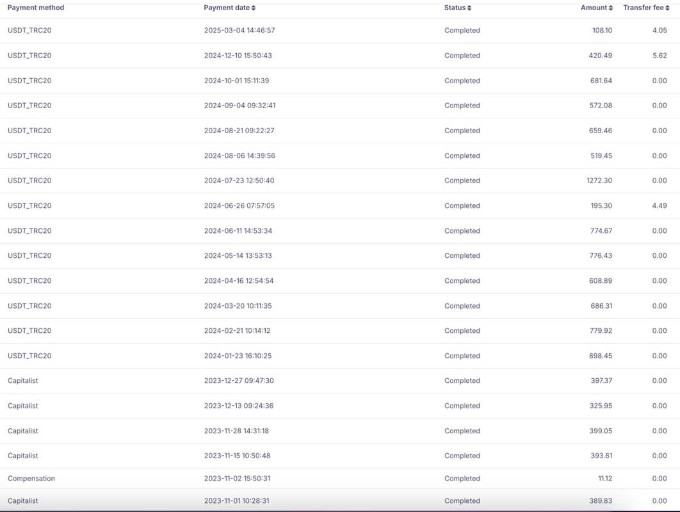This screenshot has width=680, height=512.
Task: Sort by Transfer fee column arrows
Action: 667,8
